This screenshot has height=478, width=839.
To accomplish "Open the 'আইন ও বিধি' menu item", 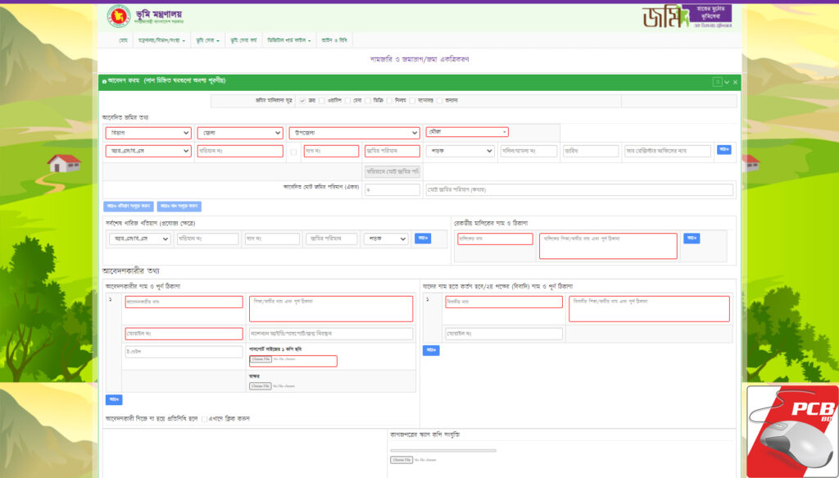I will (x=334, y=39).
